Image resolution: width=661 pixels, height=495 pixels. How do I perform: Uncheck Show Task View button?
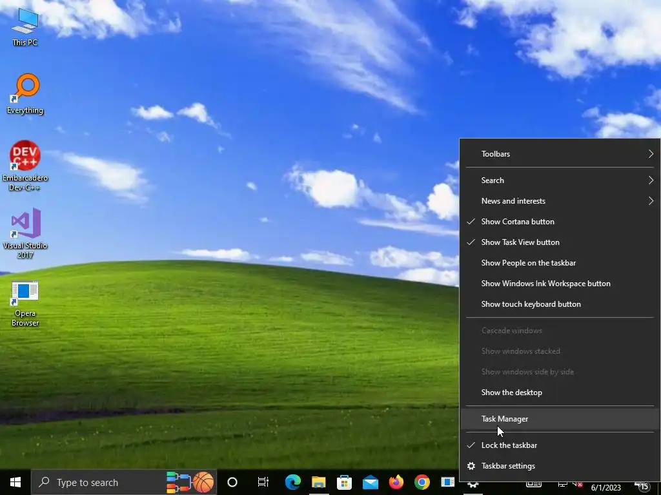tap(560, 242)
